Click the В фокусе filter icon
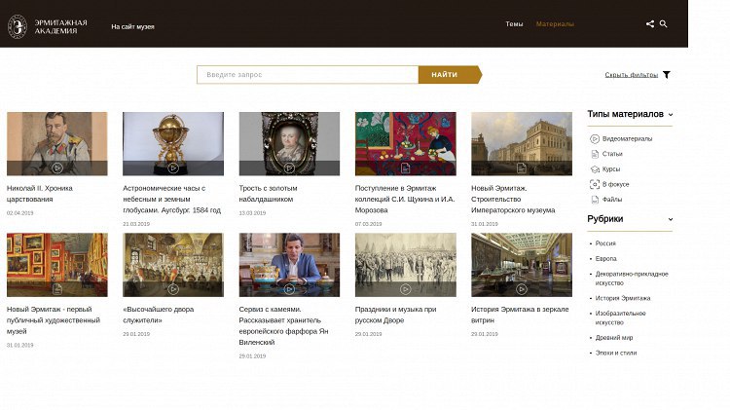Viewport: 730px width, 410px height. click(x=595, y=184)
